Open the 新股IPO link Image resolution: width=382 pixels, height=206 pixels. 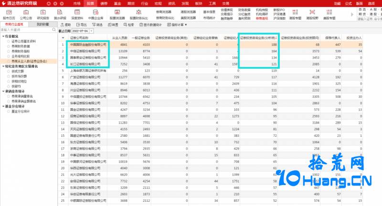tap(279, 10)
